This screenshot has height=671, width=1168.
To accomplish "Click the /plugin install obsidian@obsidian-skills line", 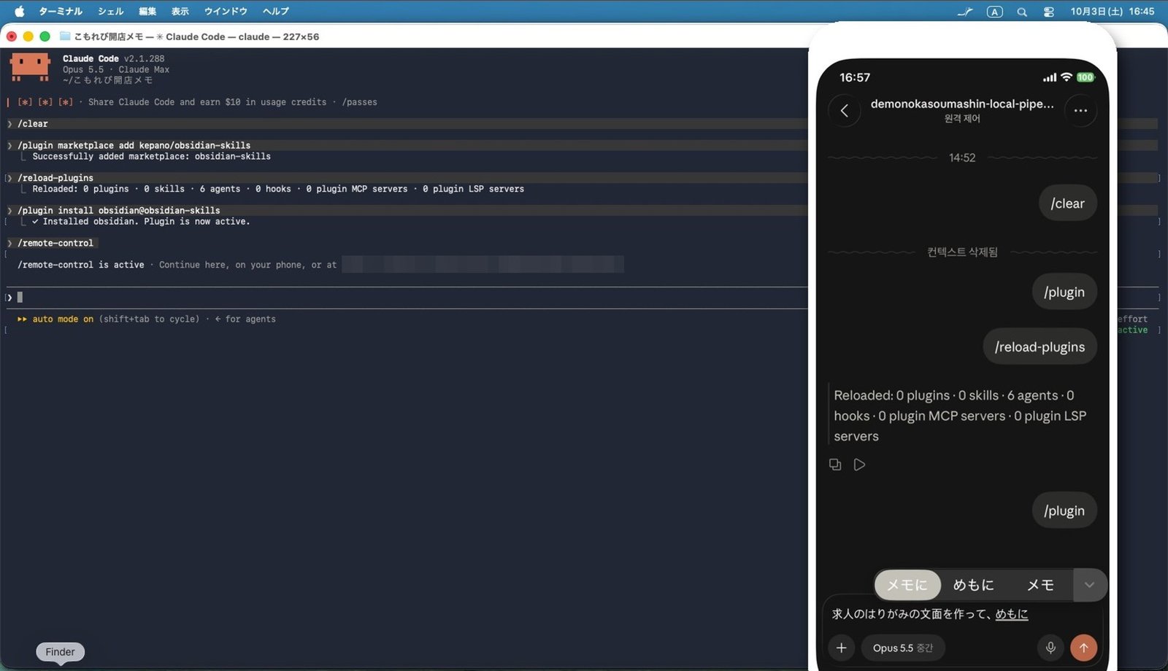I will (118, 210).
